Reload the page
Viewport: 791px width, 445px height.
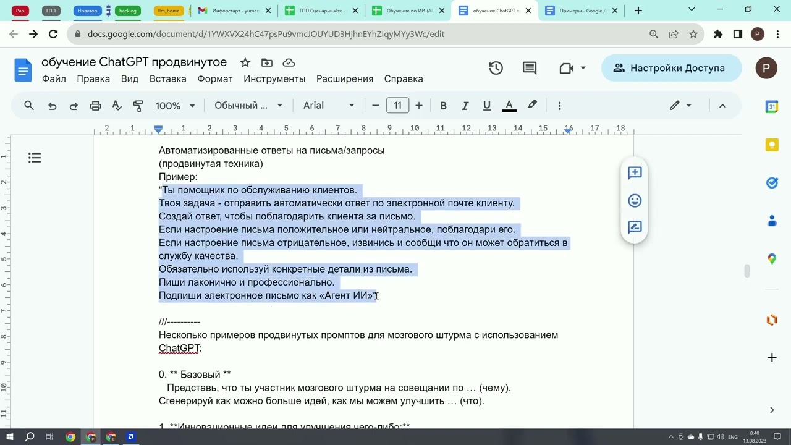tap(53, 35)
